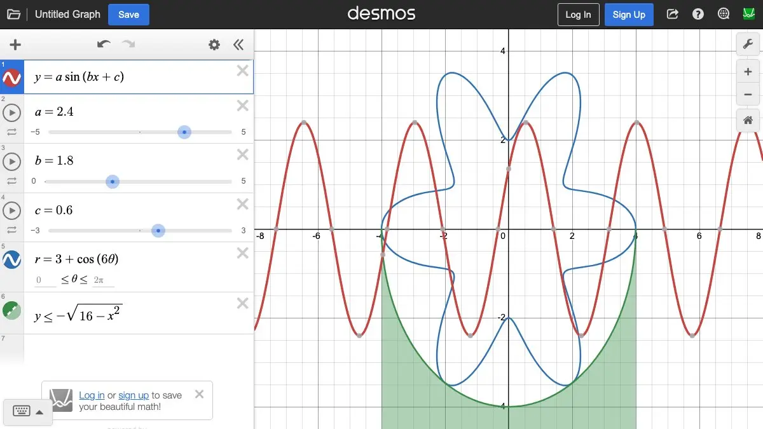Reset graph to default home view
Screen dimensions: 763x429
[748, 120]
